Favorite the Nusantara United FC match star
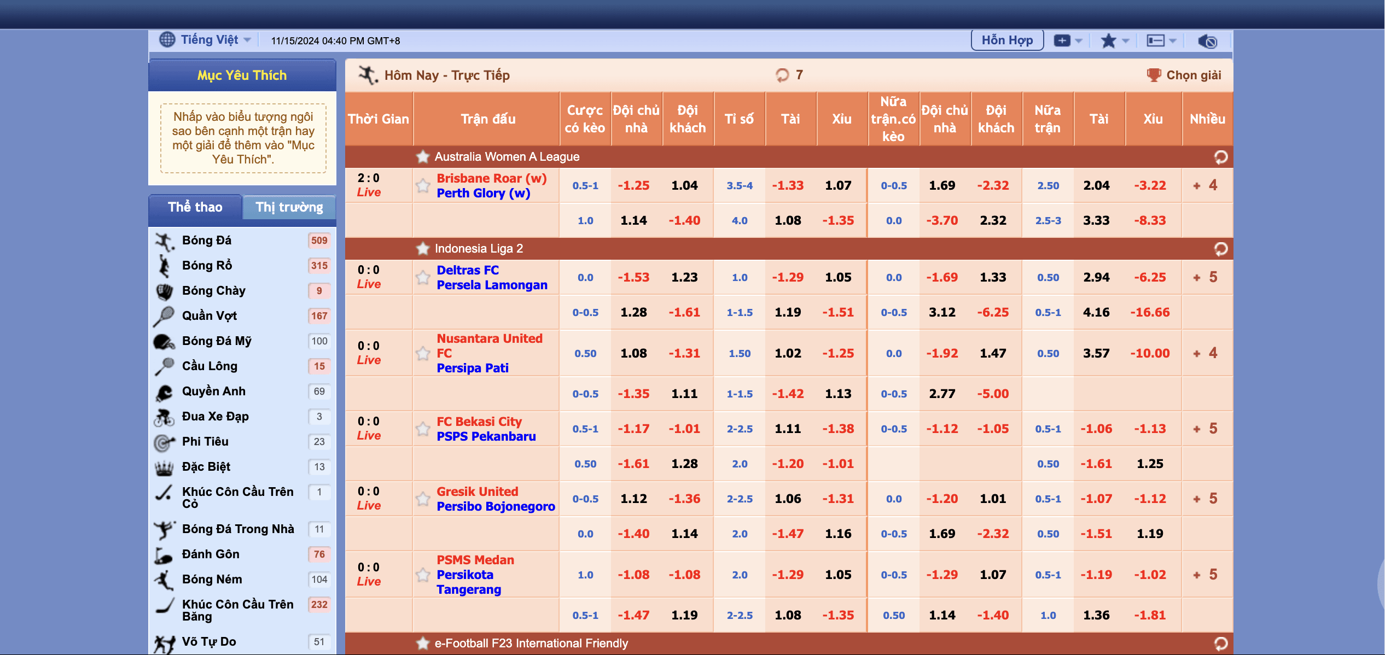The height and width of the screenshot is (655, 1385). coord(422,354)
